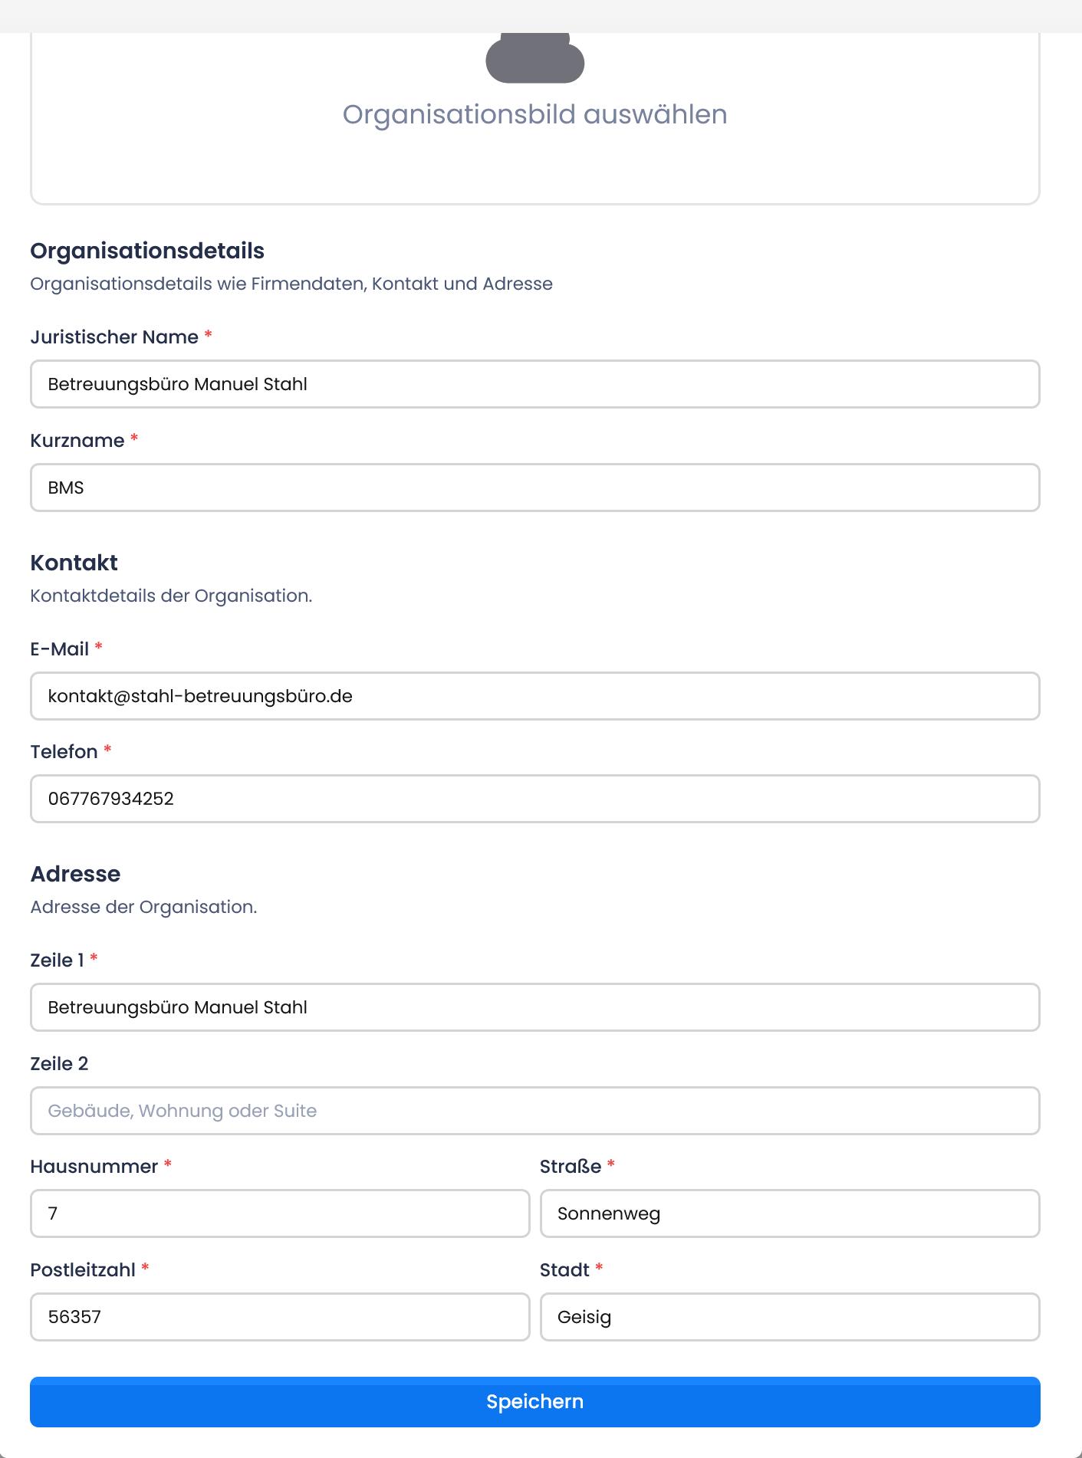The width and height of the screenshot is (1082, 1458).
Task: Click the 'Telefon' field label
Action: (x=64, y=752)
